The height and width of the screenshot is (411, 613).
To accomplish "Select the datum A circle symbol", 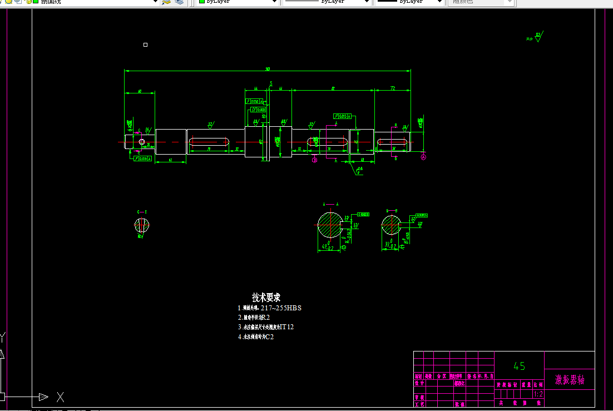I will click(x=423, y=157).
